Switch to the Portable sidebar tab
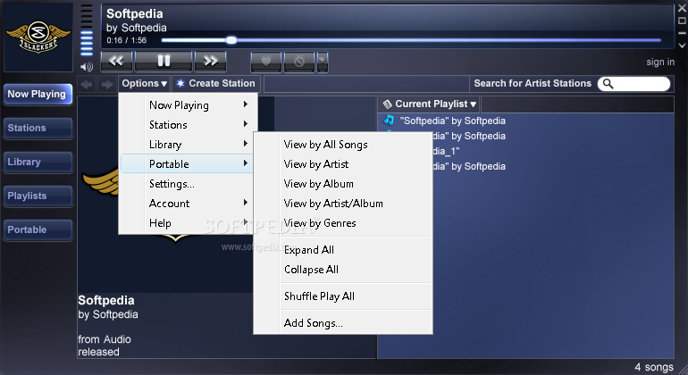Image resolution: width=688 pixels, height=375 pixels. (38, 229)
